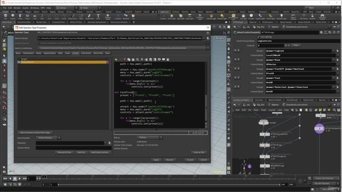Open the Group1 @name=LegCont dropdown arrow

click(333, 51)
